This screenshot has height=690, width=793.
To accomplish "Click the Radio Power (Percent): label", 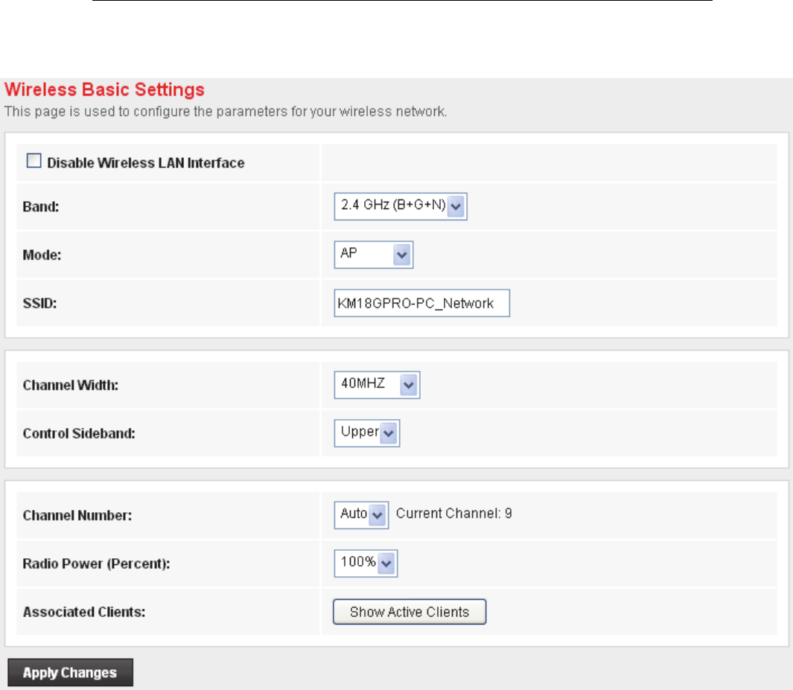I will point(97,564).
